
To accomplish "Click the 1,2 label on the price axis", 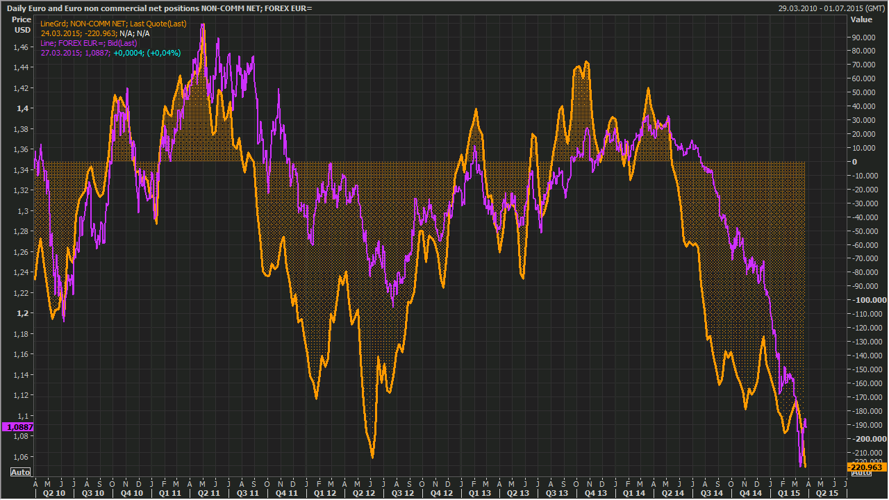I will click(x=24, y=313).
